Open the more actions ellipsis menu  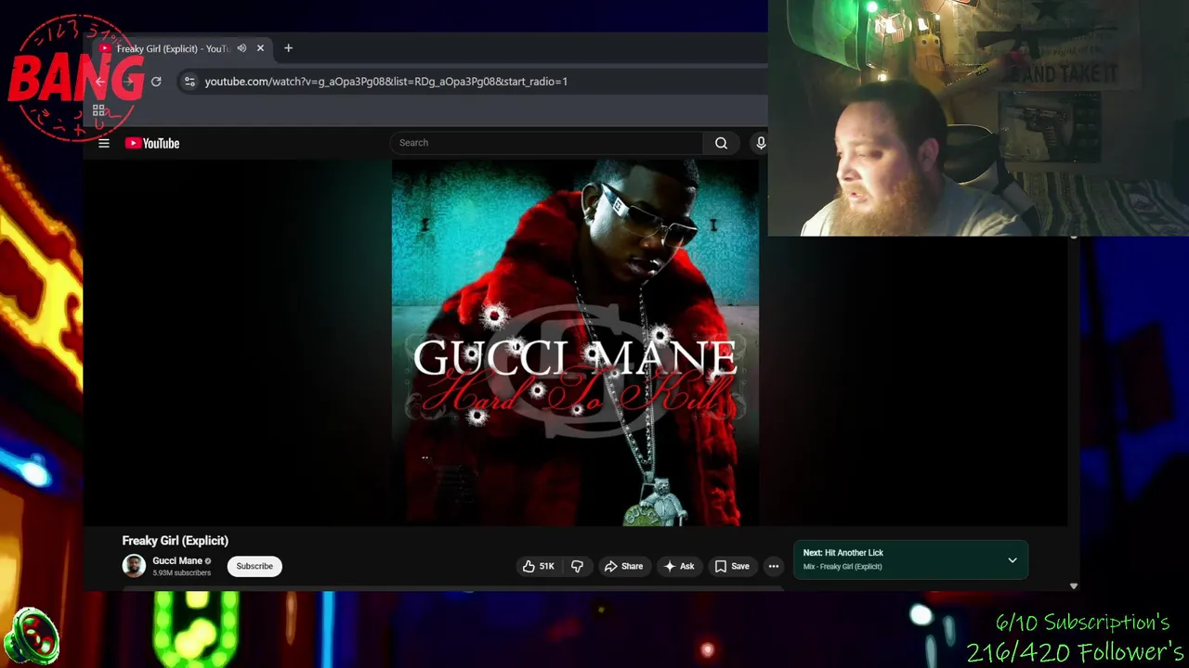774,566
